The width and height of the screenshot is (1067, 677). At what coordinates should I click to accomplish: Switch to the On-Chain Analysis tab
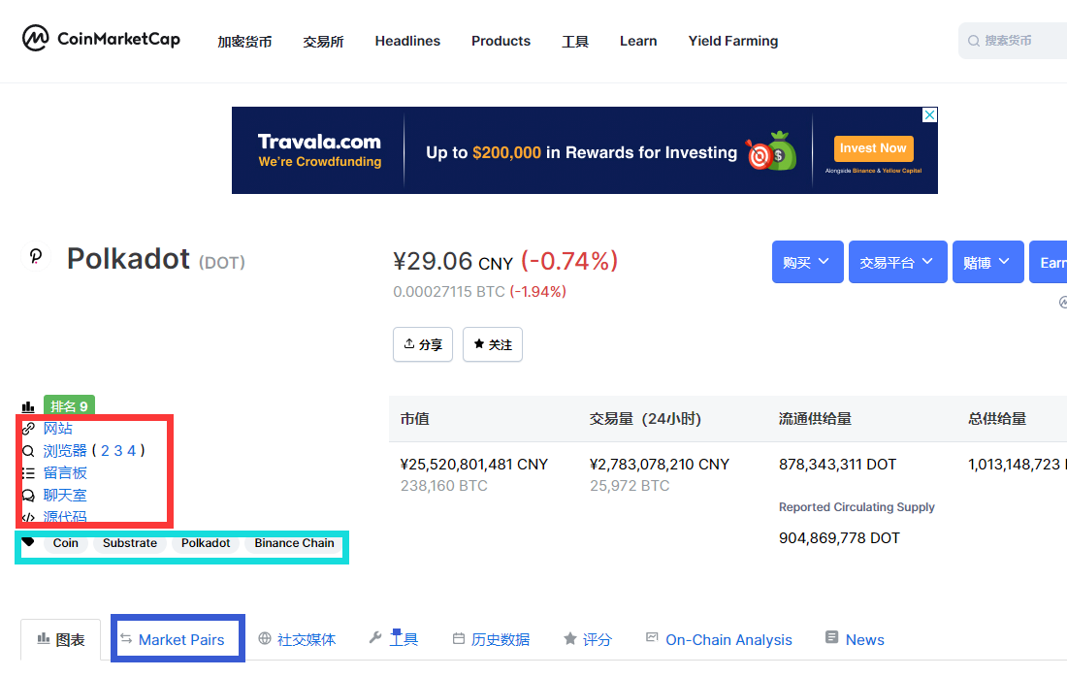720,639
